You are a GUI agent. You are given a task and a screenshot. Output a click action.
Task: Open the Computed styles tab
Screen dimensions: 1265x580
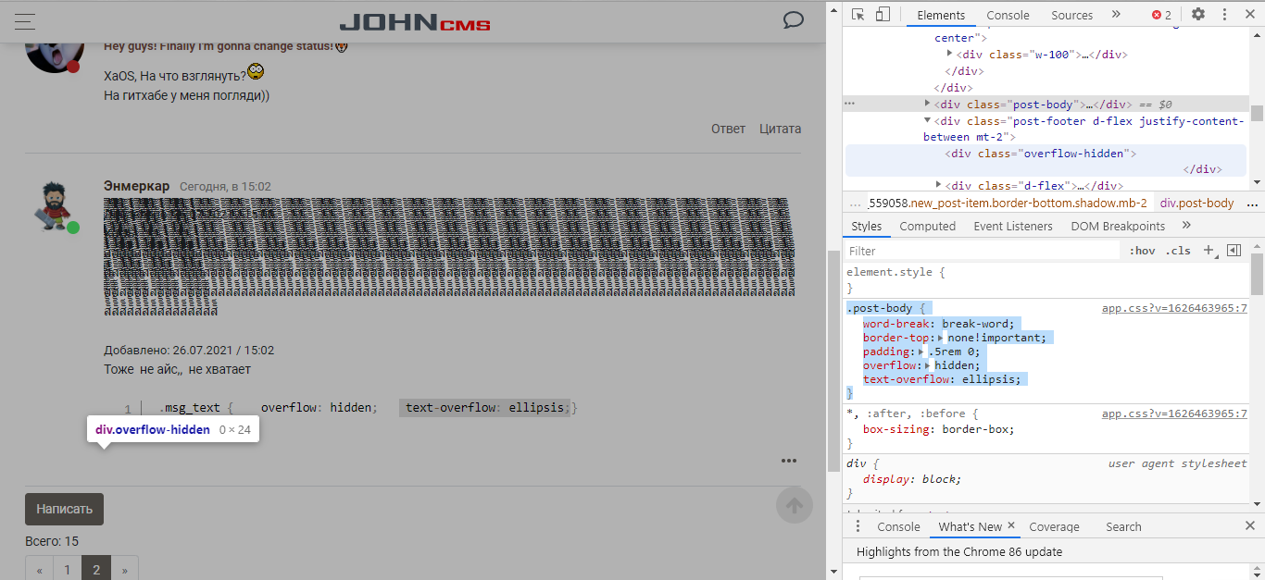[927, 226]
